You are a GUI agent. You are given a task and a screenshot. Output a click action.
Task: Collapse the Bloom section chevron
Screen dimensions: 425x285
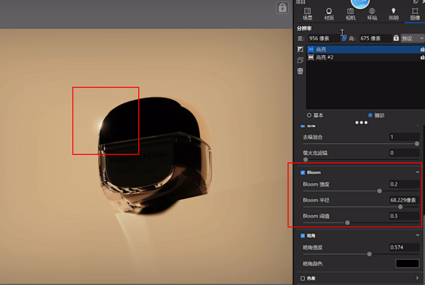point(417,173)
